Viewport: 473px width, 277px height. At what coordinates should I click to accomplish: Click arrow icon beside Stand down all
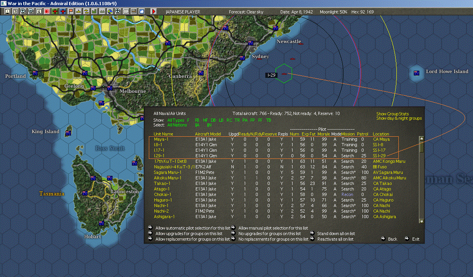(x=312, y=233)
